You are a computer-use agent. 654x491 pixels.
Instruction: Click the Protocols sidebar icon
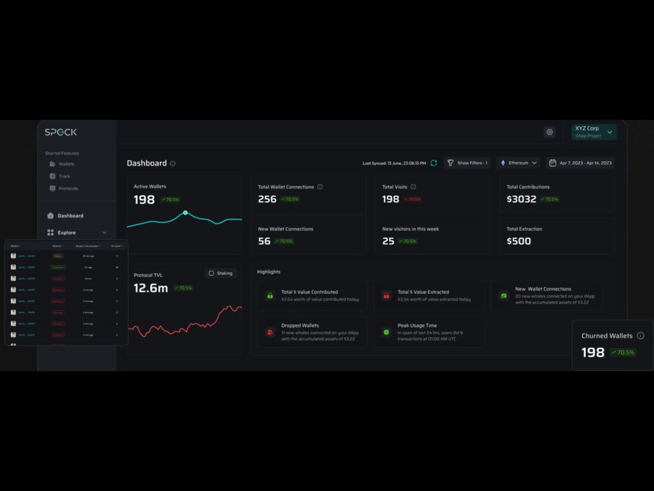click(52, 189)
